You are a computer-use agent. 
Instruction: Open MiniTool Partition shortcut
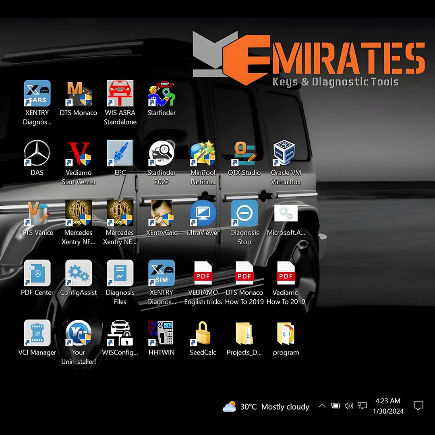tap(203, 153)
